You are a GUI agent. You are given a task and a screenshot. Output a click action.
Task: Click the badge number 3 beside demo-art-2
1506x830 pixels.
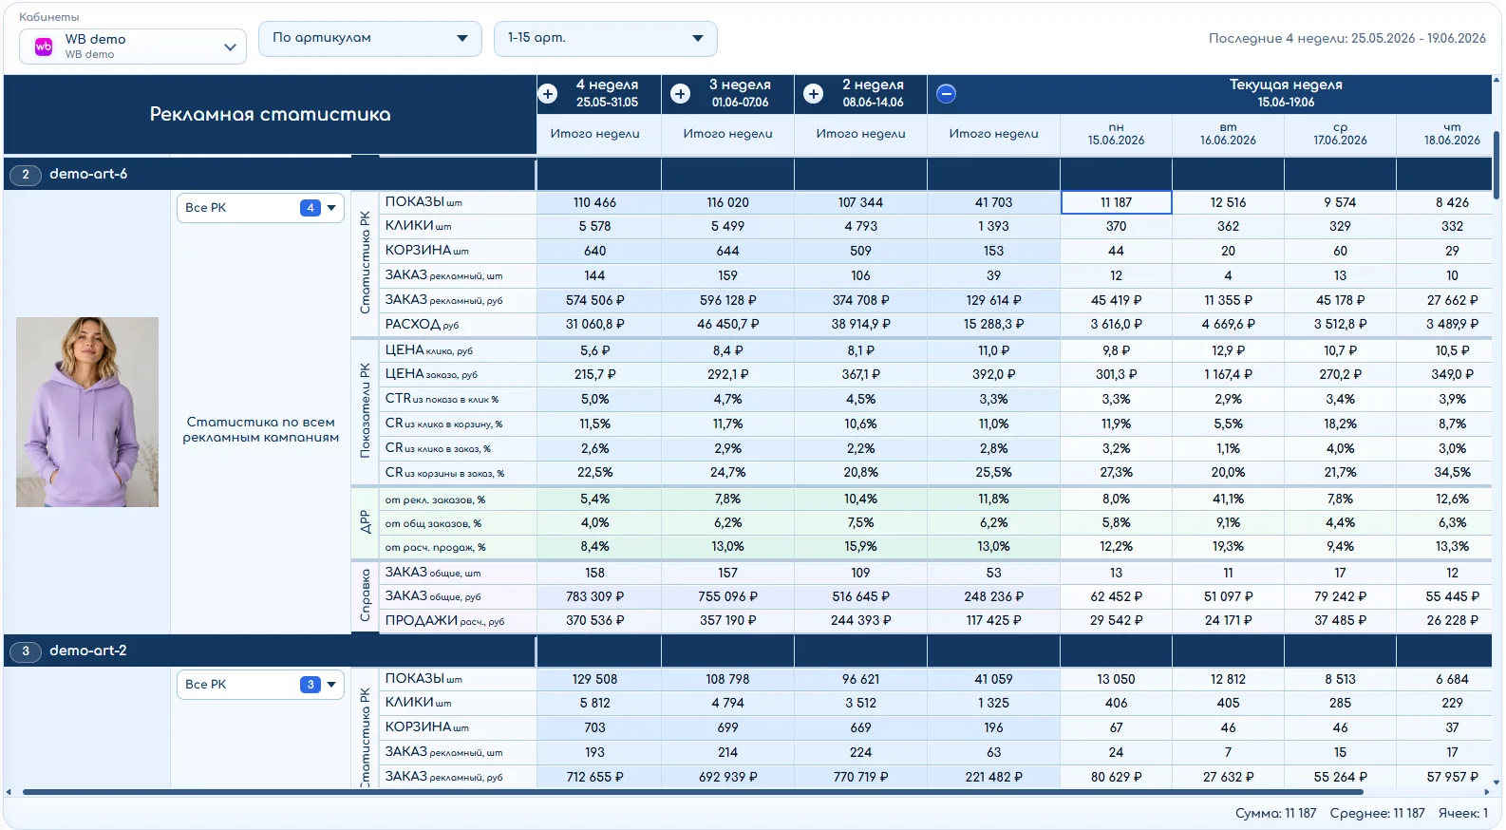pyautogui.click(x=26, y=651)
